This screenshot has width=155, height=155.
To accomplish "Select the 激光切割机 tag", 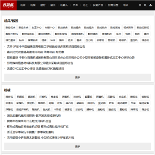I will click(x=44, y=34).
